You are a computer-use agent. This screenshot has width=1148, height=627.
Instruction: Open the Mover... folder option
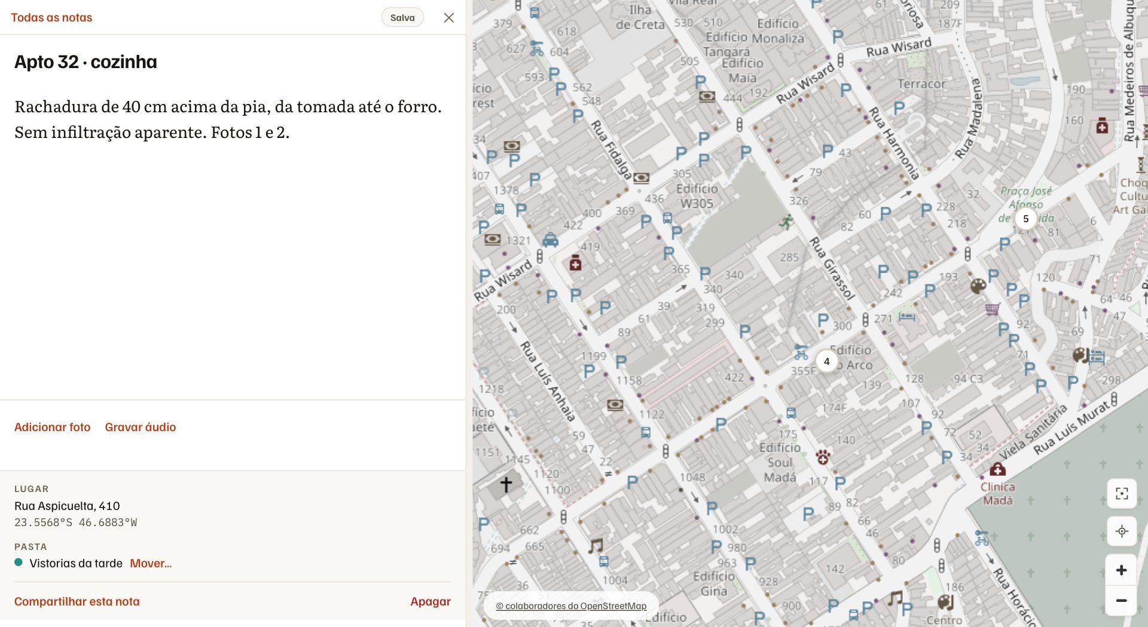(x=151, y=564)
